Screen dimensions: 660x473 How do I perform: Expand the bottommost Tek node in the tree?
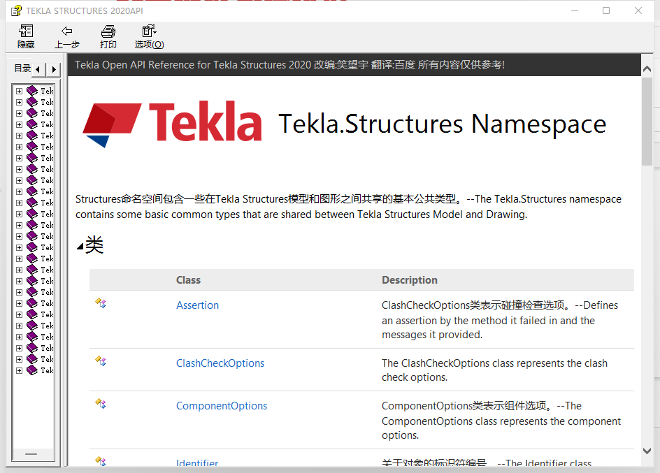20,370
